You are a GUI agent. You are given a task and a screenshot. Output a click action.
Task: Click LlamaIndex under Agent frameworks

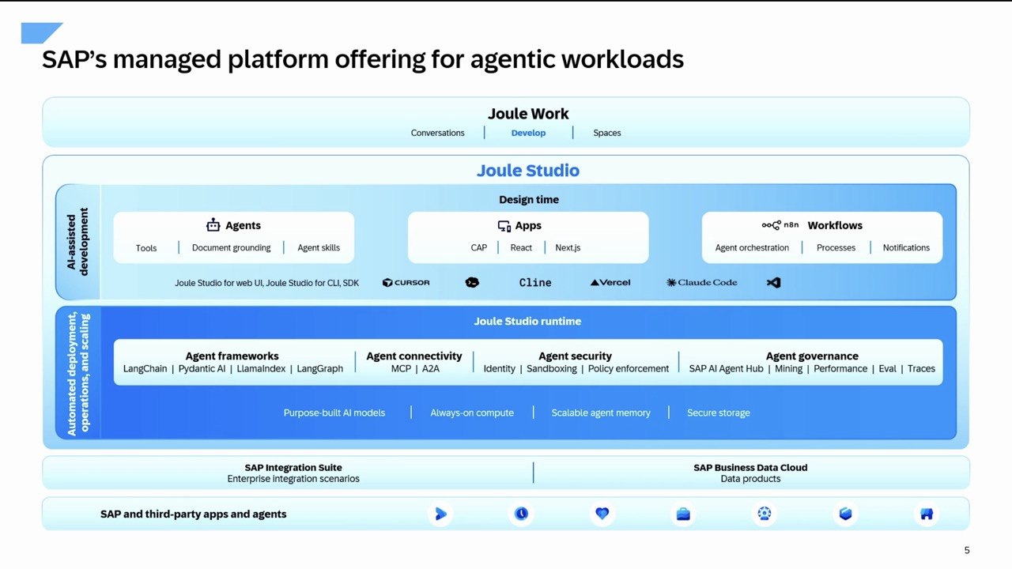[x=261, y=369]
